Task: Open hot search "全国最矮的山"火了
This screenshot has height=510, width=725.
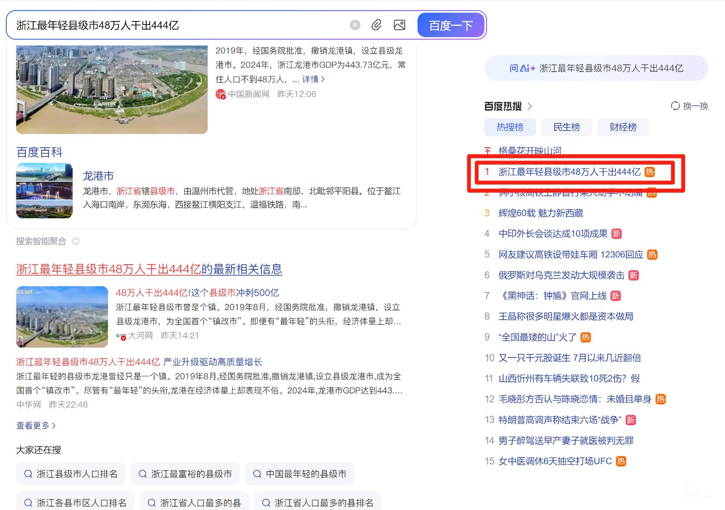Action: point(537,337)
